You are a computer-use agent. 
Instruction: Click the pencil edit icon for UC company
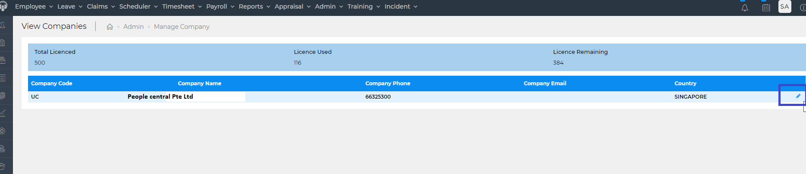798,96
